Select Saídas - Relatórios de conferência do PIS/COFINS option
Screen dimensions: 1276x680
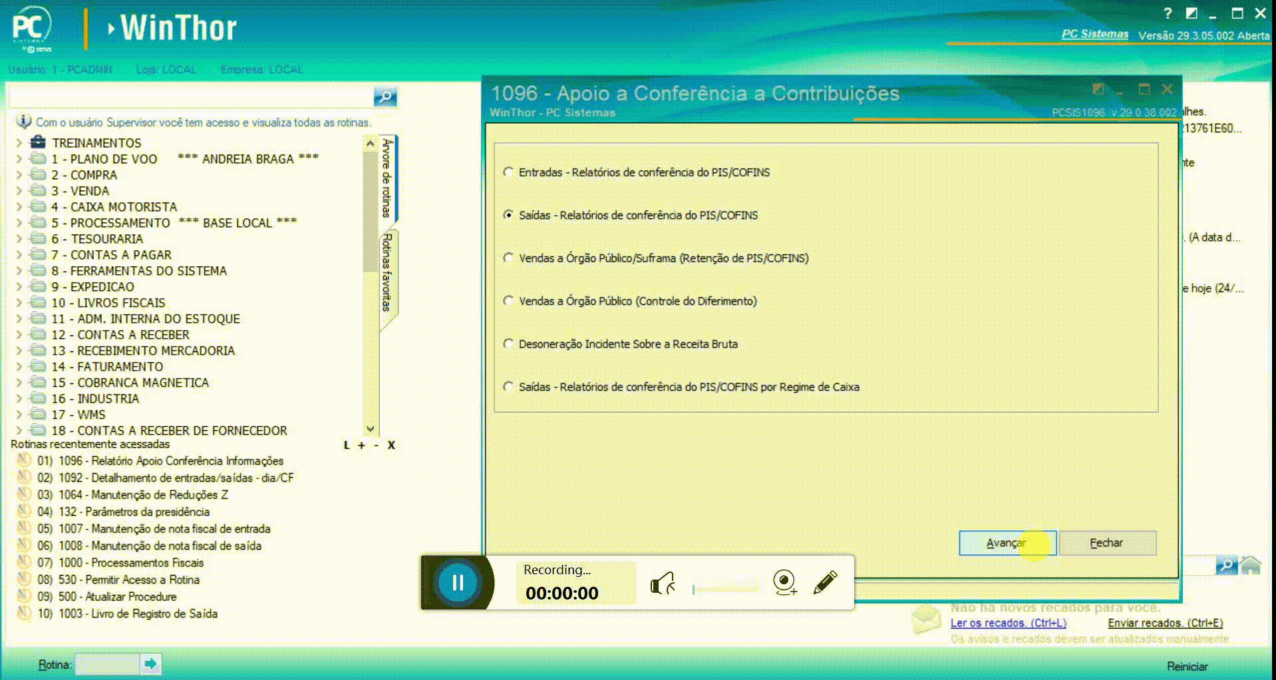click(508, 215)
